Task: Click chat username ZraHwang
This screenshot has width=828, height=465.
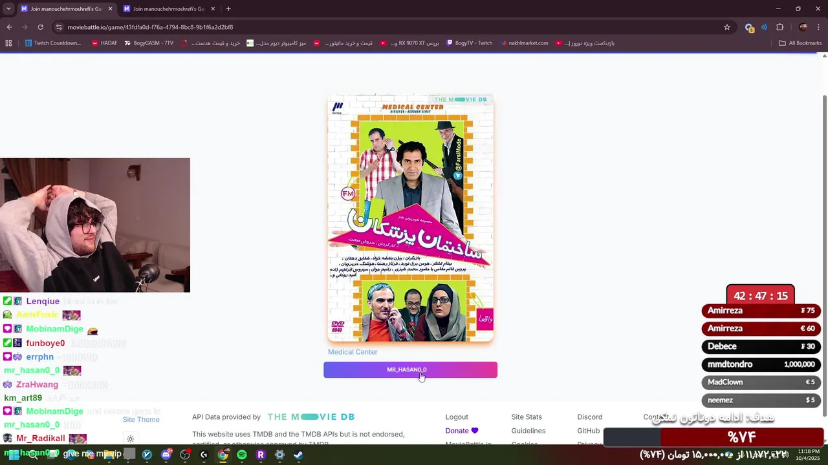Action: point(37,384)
